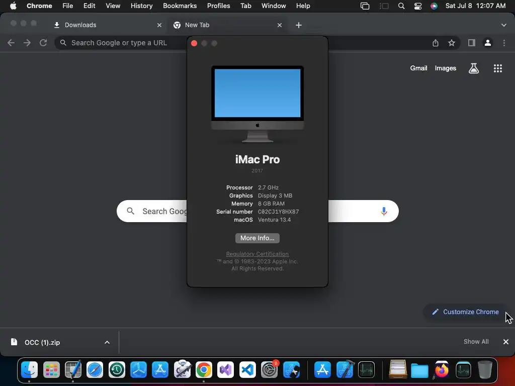The height and width of the screenshot is (386, 515).
Task: Open Firefox from the Dock
Action: 442,369
